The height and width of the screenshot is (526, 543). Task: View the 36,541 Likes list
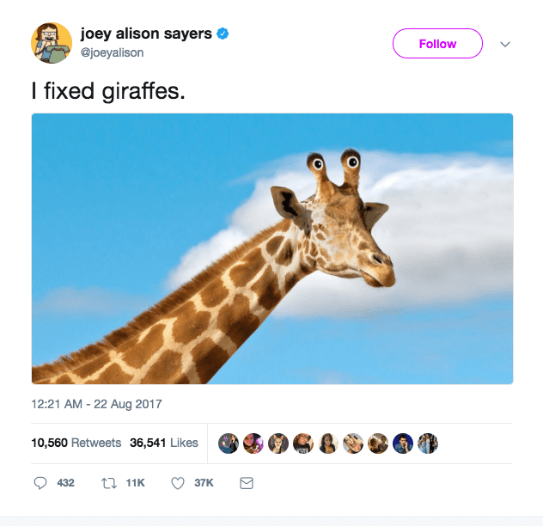[x=164, y=443]
